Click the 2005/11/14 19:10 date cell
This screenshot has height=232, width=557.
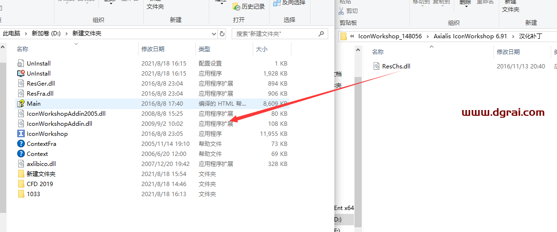166,144
